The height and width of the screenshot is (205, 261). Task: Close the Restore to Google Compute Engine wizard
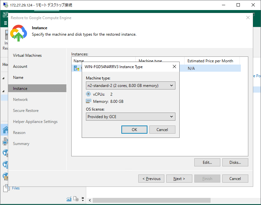point(248,18)
